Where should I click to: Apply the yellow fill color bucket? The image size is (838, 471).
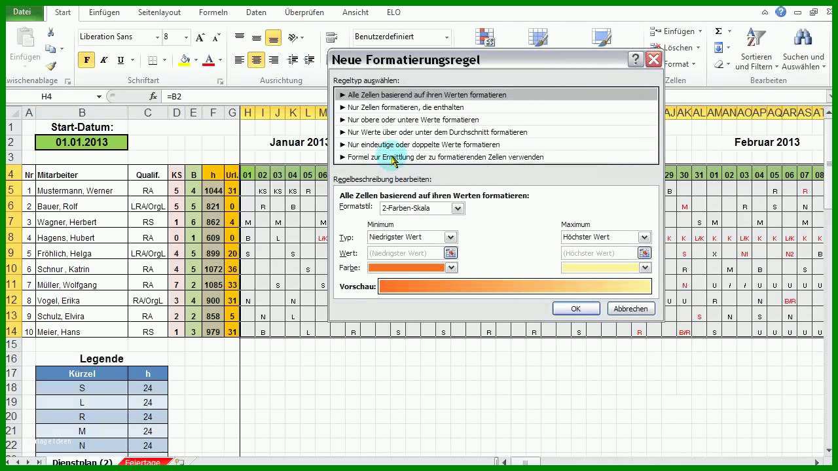[x=185, y=60]
